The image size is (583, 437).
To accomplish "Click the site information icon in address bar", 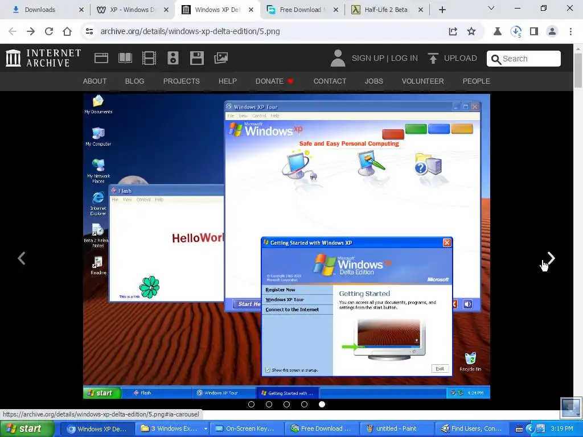I will click(x=89, y=31).
